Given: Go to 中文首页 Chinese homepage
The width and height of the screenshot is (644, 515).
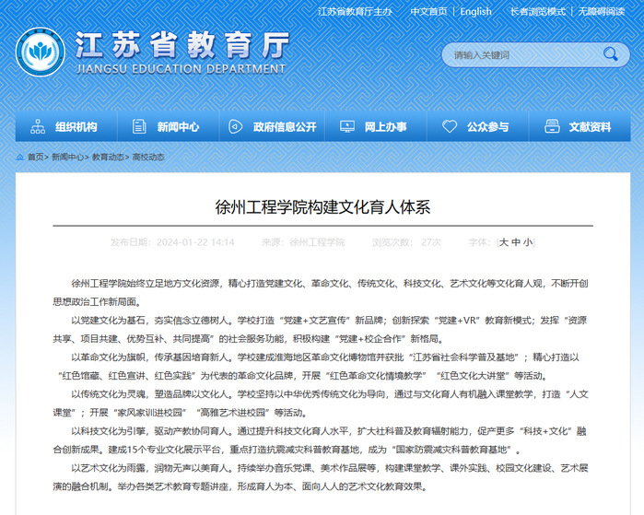Looking at the screenshot, I should (428, 12).
